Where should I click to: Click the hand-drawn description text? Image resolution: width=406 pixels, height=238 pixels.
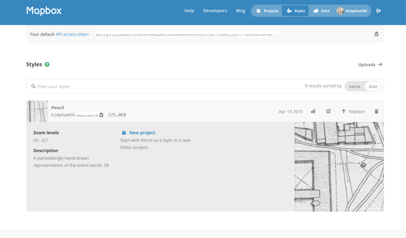point(71,162)
